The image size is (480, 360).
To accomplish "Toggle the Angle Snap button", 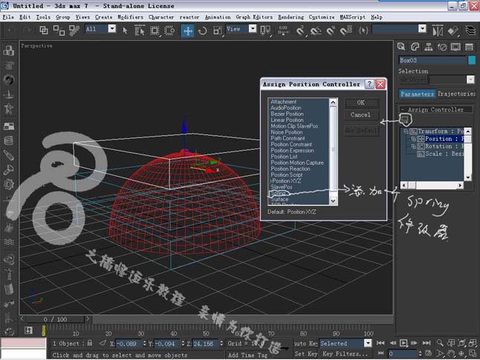I will point(316,30).
